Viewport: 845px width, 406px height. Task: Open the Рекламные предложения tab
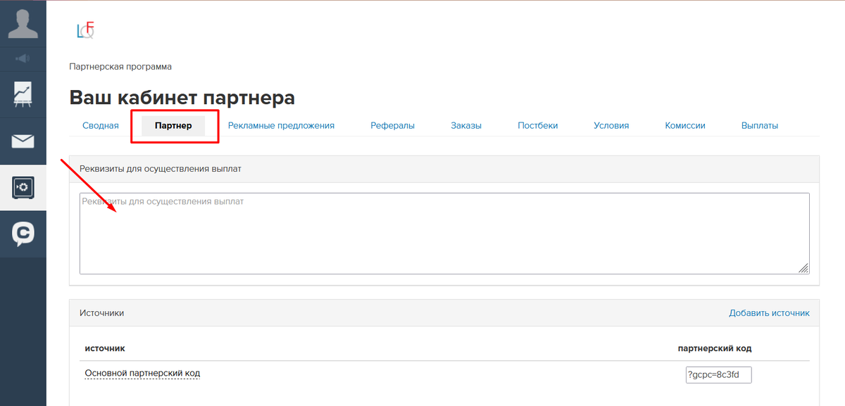(x=281, y=126)
